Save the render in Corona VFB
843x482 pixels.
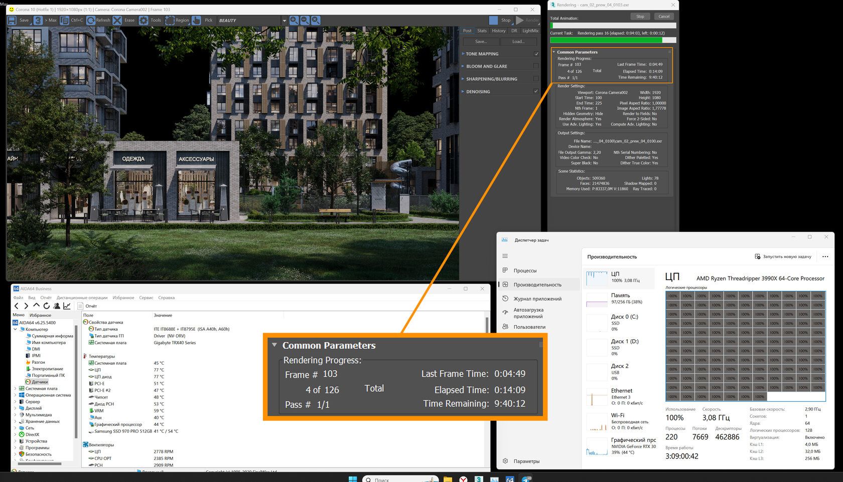(19, 21)
